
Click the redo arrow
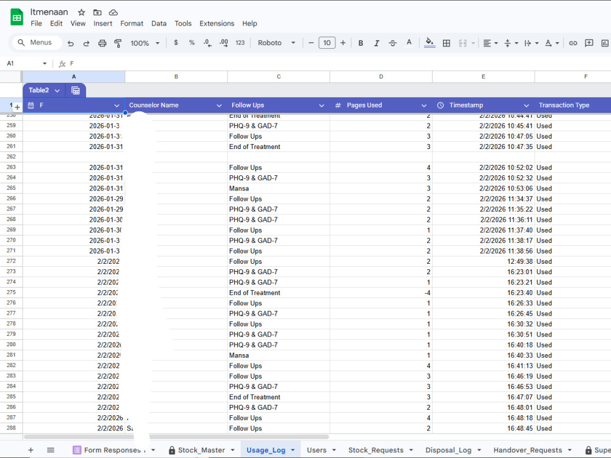86,43
